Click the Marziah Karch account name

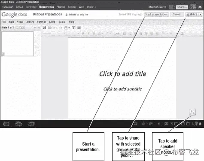coord(157,7)
